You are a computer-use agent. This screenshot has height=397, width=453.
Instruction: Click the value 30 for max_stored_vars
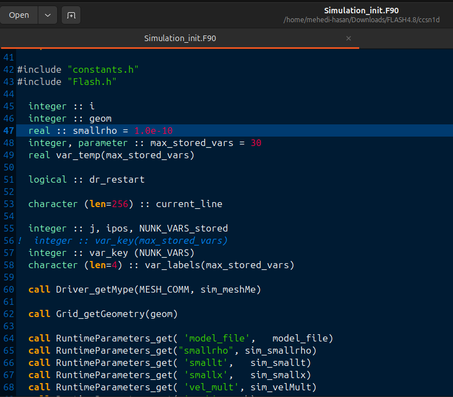tap(256, 143)
